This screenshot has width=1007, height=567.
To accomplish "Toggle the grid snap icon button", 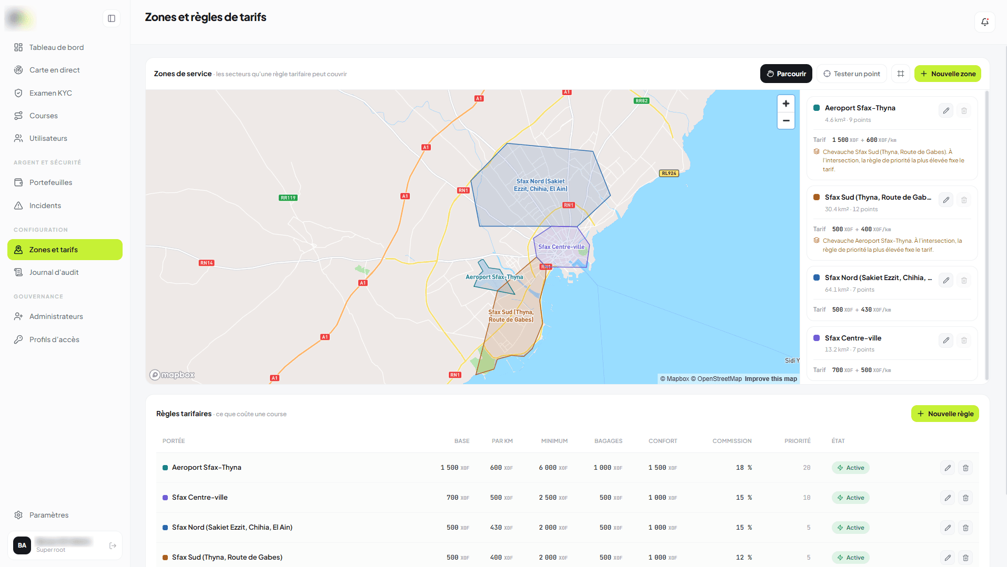I will coord(901,74).
